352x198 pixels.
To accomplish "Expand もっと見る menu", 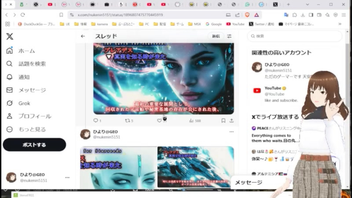I will click(26, 129).
